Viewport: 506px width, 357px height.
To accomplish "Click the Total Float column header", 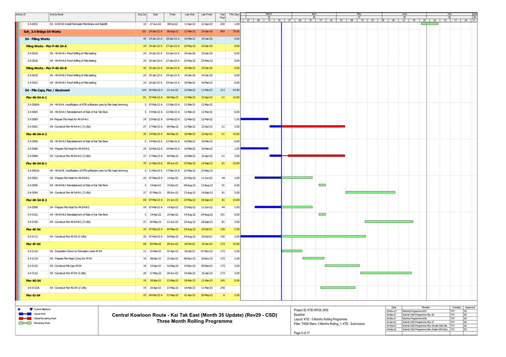I will coord(222,16).
